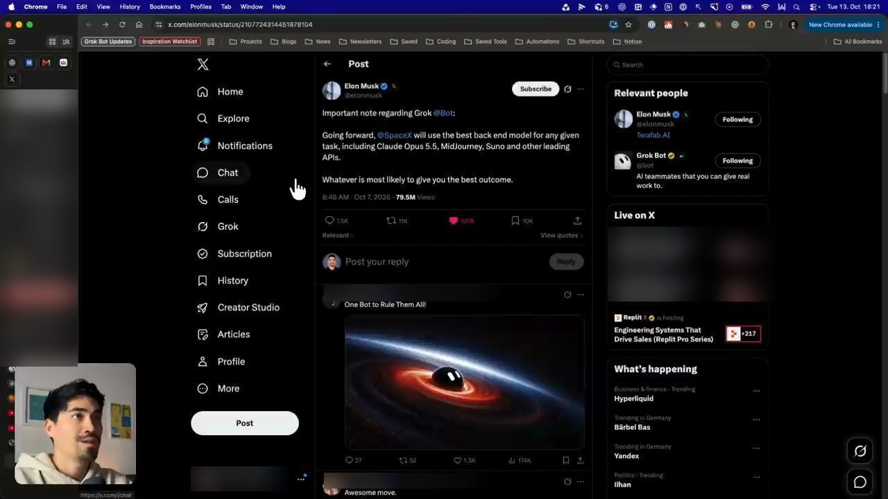Viewport: 888px width, 499px height.
Task: Open the Profiles menu in the menu bar
Action: (x=200, y=6)
